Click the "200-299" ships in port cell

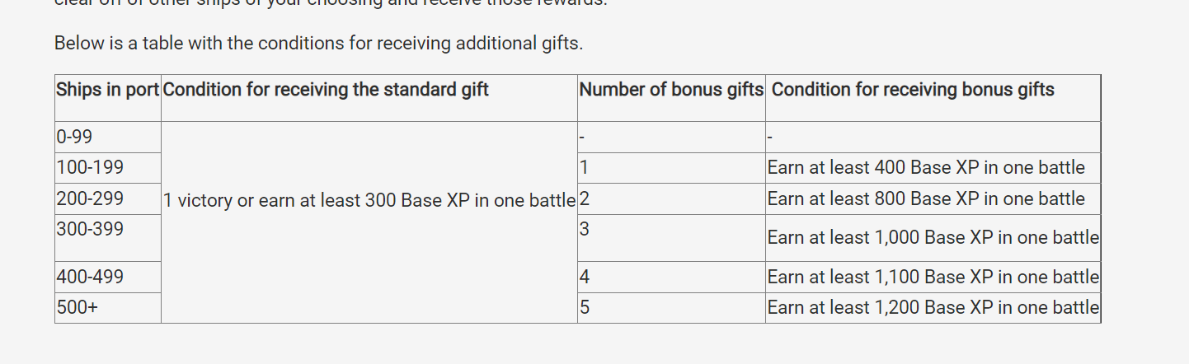(90, 199)
